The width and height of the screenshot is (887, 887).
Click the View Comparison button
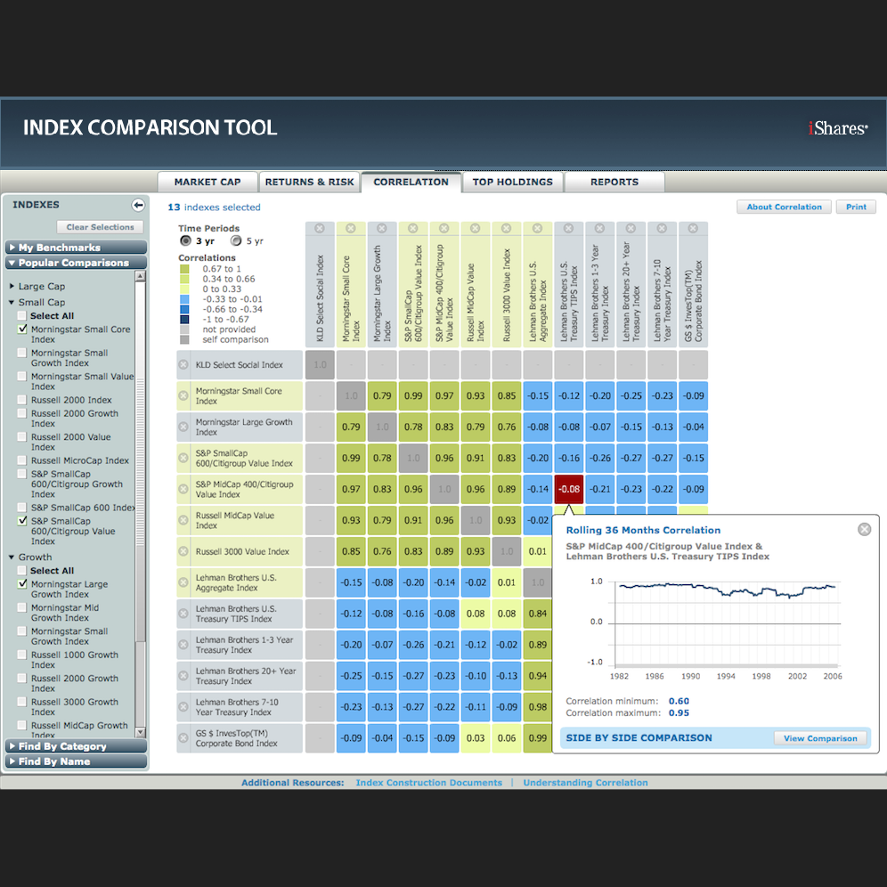click(820, 738)
